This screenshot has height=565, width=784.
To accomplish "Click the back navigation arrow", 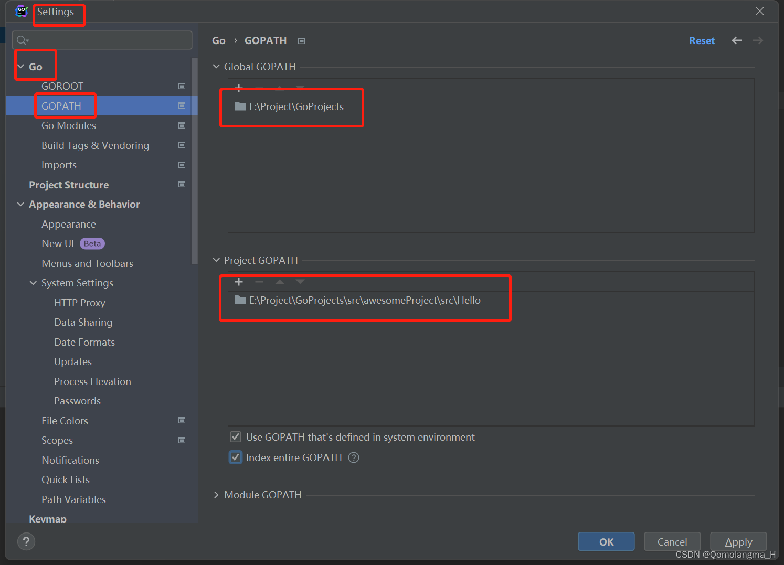I will click(x=737, y=40).
